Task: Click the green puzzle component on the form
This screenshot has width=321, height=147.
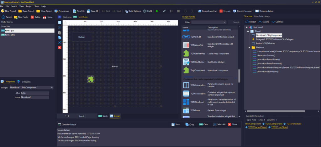Action: click(91, 79)
